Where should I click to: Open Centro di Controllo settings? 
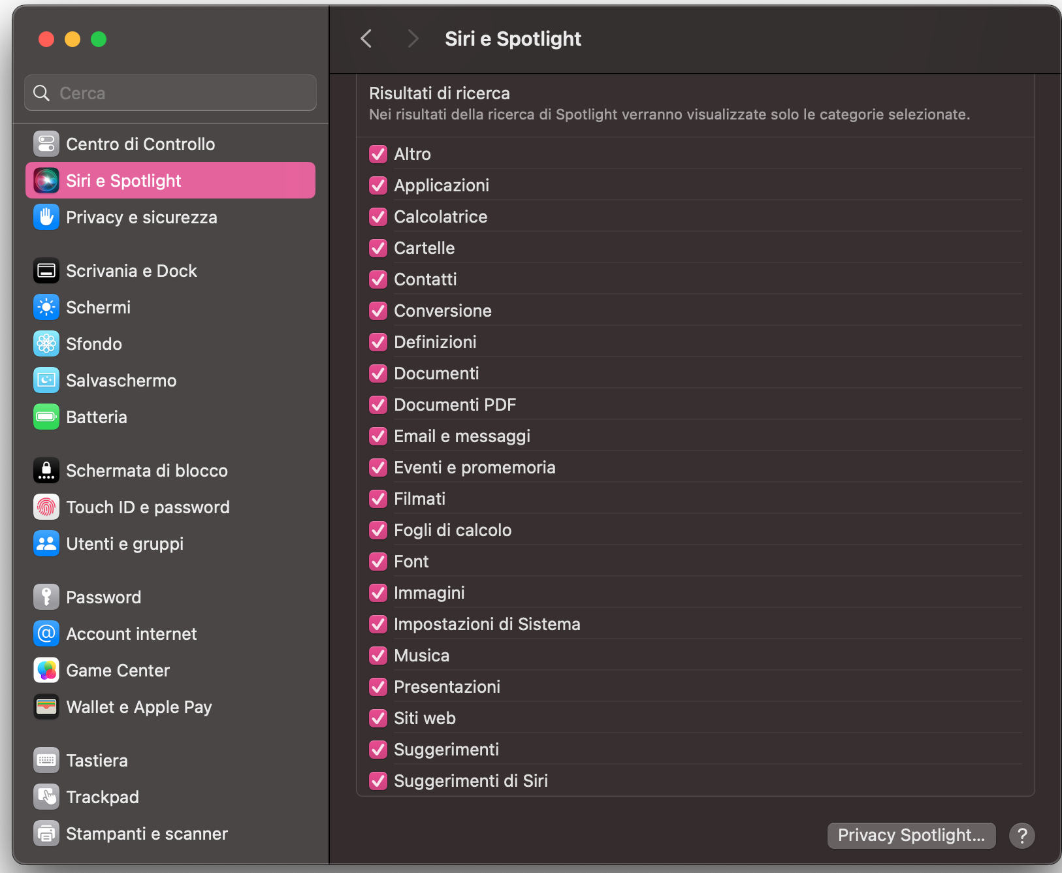coord(140,144)
